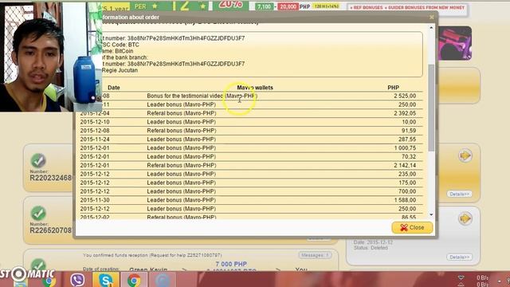Click the 1 000,75 Leader bonus amount
This screenshot has height=287, width=510.
(x=405, y=148)
